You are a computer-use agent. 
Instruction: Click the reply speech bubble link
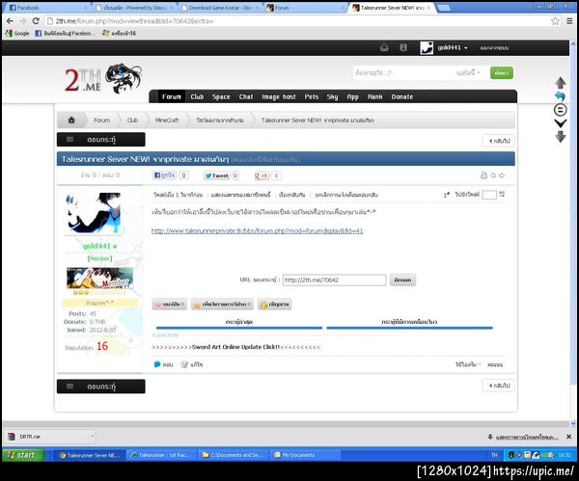pyautogui.click(x=163, y=364)
